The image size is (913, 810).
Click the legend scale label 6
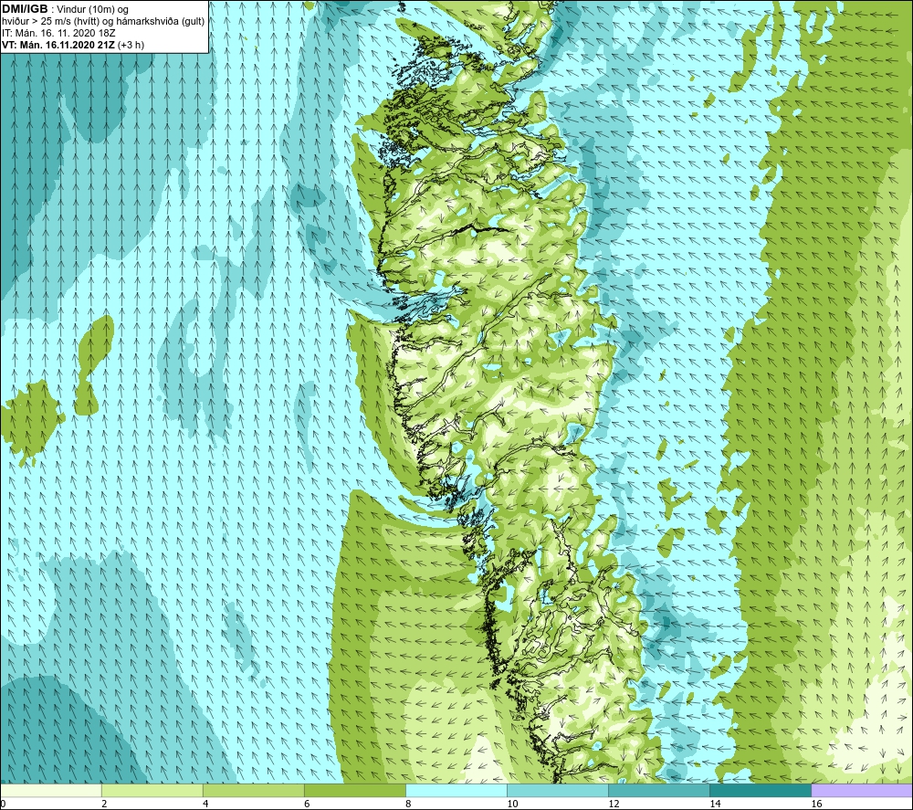click(307, 804)
